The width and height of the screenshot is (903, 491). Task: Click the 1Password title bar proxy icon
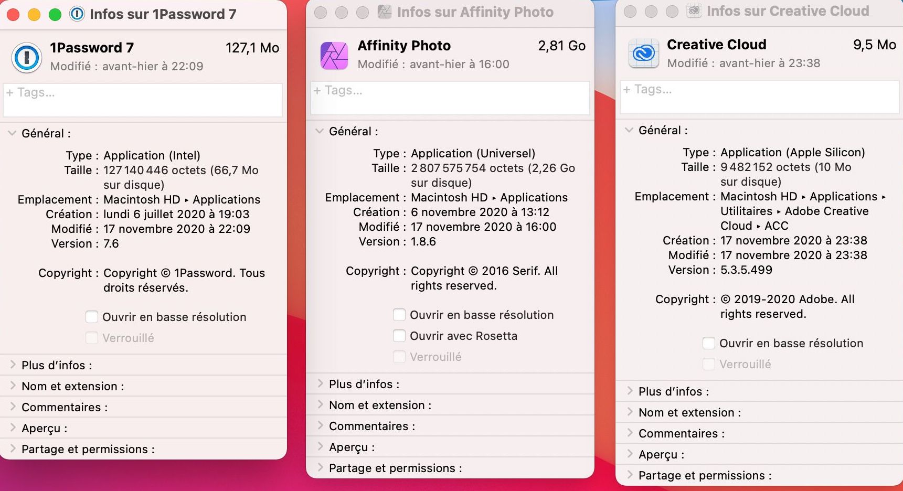coord(77,14)
